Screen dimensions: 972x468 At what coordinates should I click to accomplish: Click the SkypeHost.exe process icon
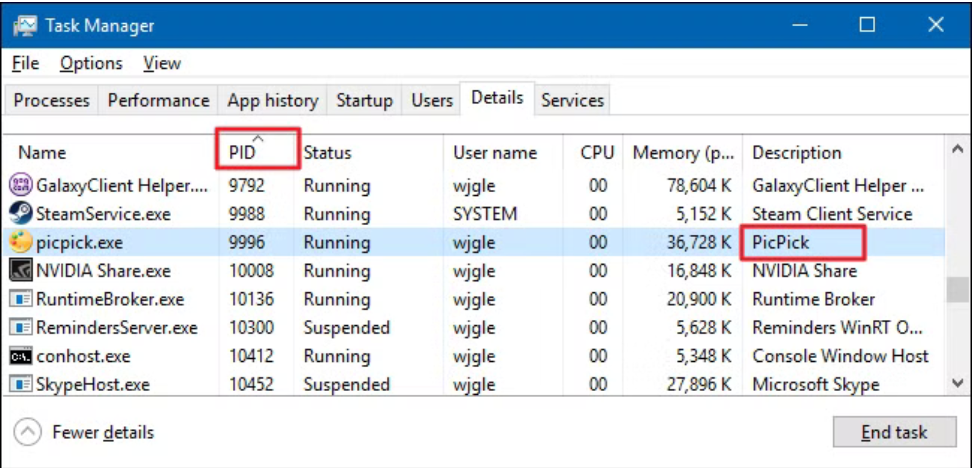click(x=21, y=385)
